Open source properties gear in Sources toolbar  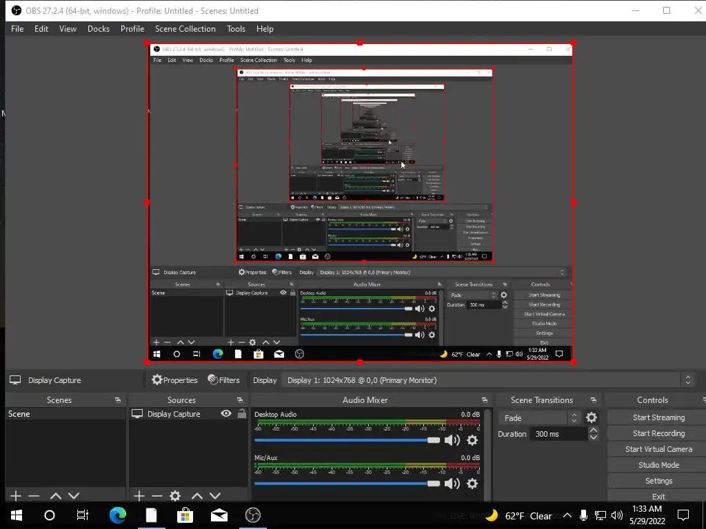175,496
